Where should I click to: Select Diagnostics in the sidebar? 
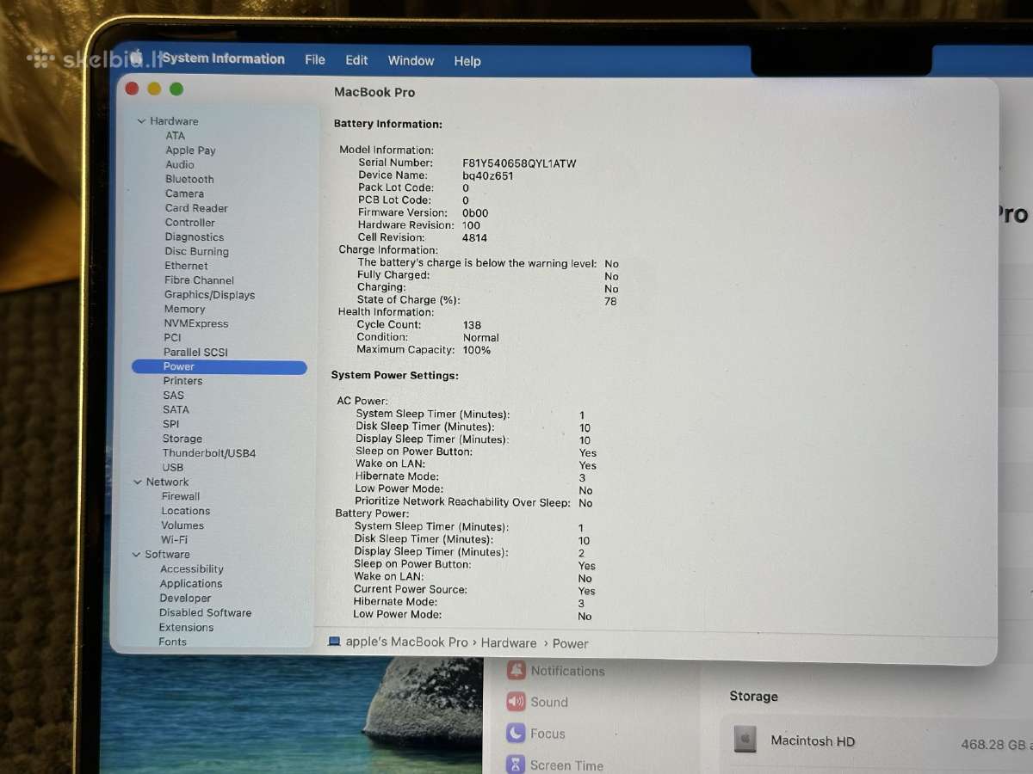[194, 237]
